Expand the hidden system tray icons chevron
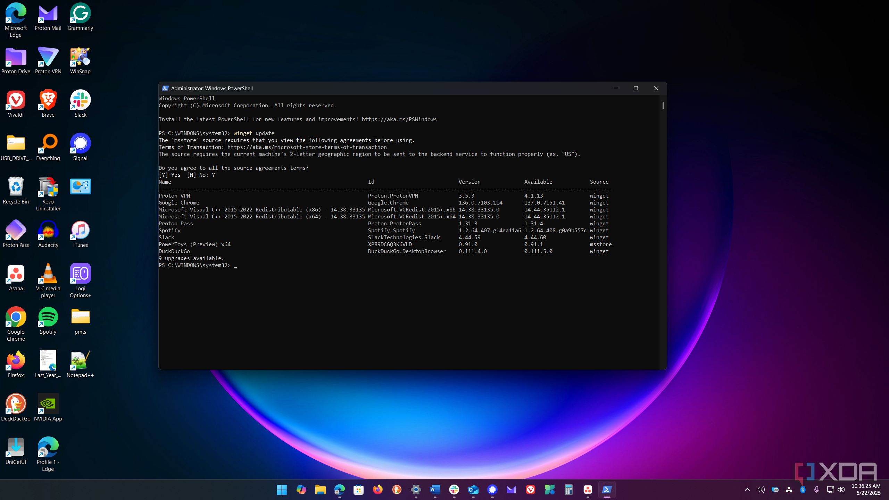 747,490
